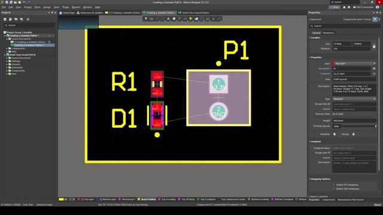Image resolution: width=383 pixels, height=215 pixels.
Task: Open the File menu
Action: click(4, 7)
